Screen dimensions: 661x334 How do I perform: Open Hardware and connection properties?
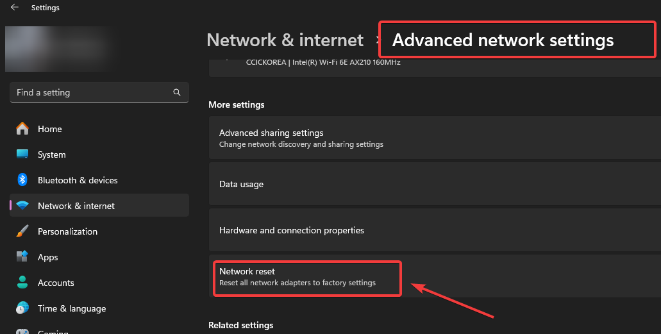[x=435, y=230]
